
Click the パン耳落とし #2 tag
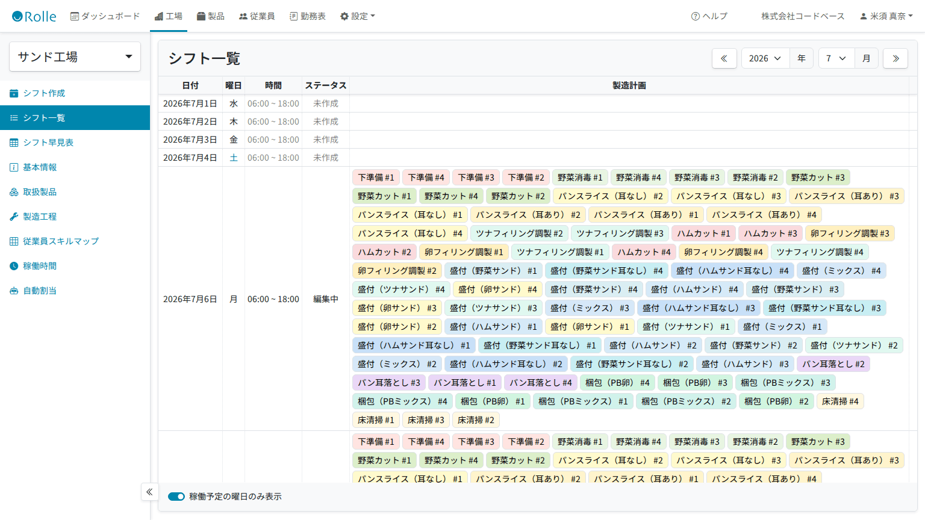click(x=833, y=364)
